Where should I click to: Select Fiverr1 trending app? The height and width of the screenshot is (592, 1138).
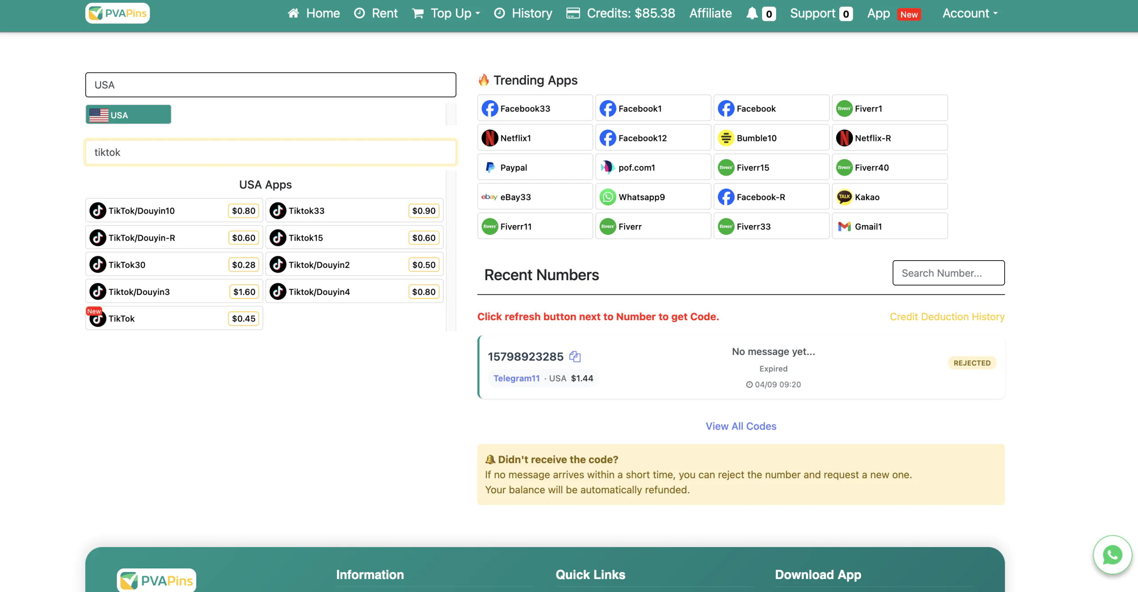pos(890,108)
